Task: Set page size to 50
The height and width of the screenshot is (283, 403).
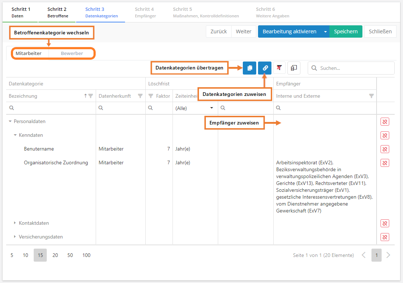Action: pyautogui.click(x=70, y=255)
